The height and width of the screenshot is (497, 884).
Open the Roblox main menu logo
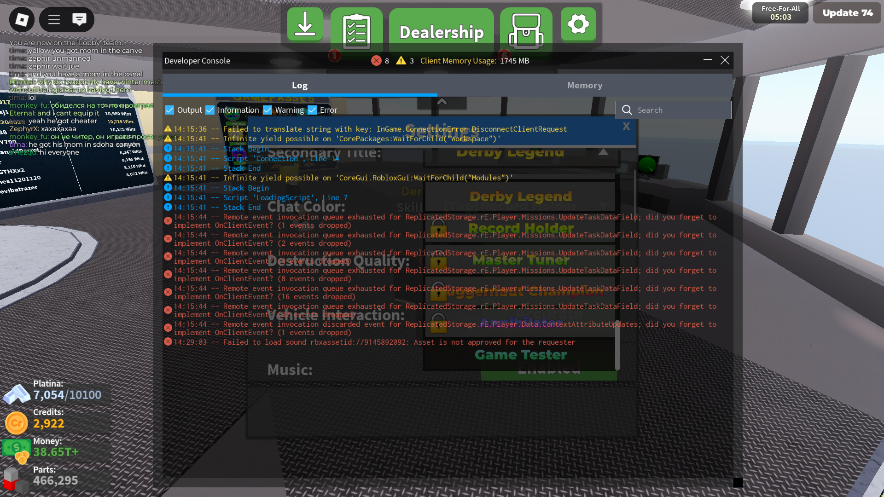tap(22, 19)
